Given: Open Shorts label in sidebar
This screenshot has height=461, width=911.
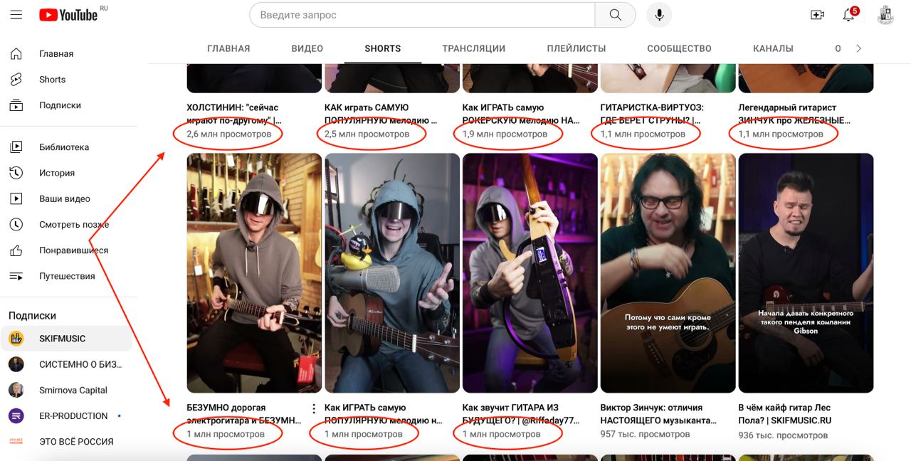Looking at the screenshot, I should coord(52,79).
